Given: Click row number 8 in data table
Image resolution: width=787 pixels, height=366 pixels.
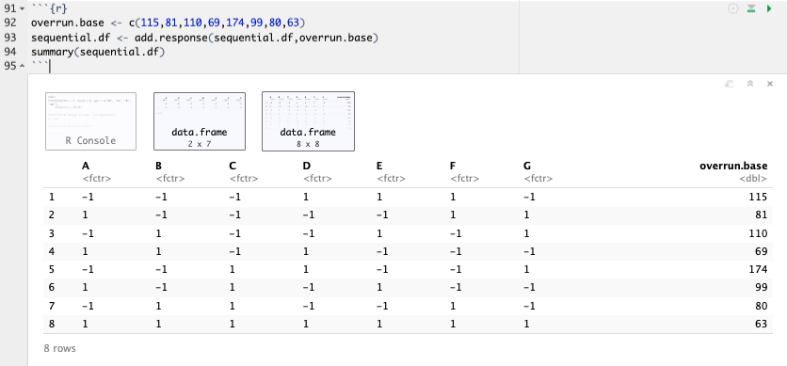Looking at the screenshot, I should (51, 324).
